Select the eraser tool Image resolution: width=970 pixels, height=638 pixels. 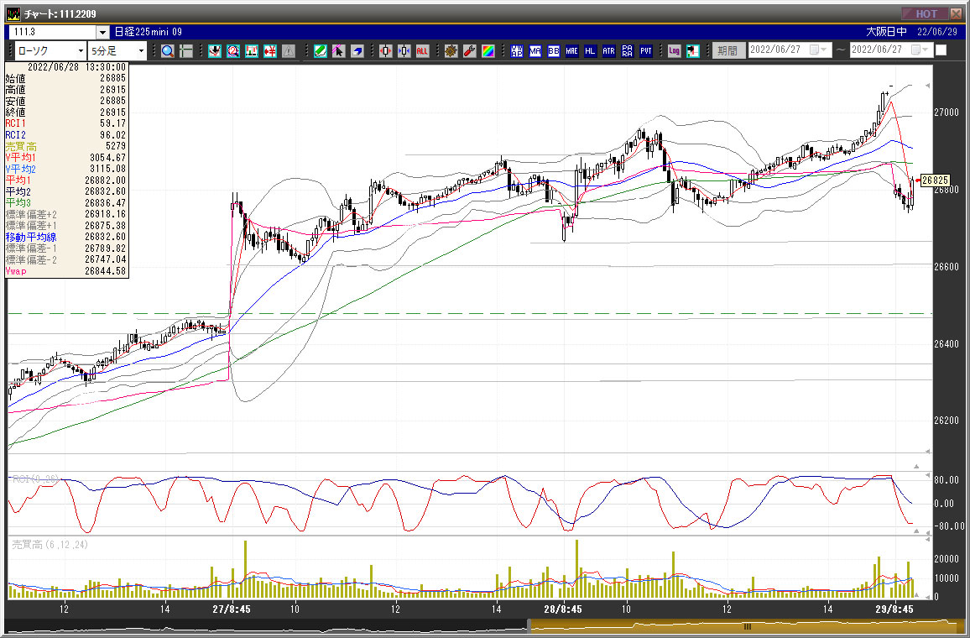tap(357, 50)
